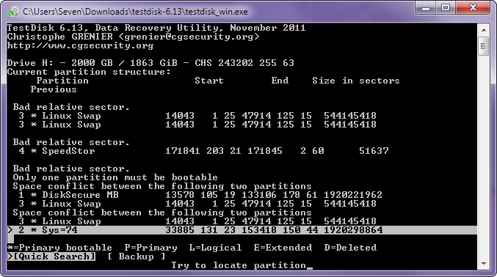Select the Backup option
The height and width of the screenshot is (277, 497).
click(x=137, y=256)
